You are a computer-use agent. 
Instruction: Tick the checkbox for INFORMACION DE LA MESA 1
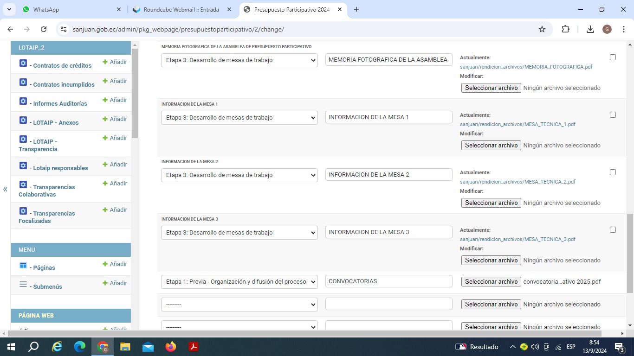[x=613, y=115]
